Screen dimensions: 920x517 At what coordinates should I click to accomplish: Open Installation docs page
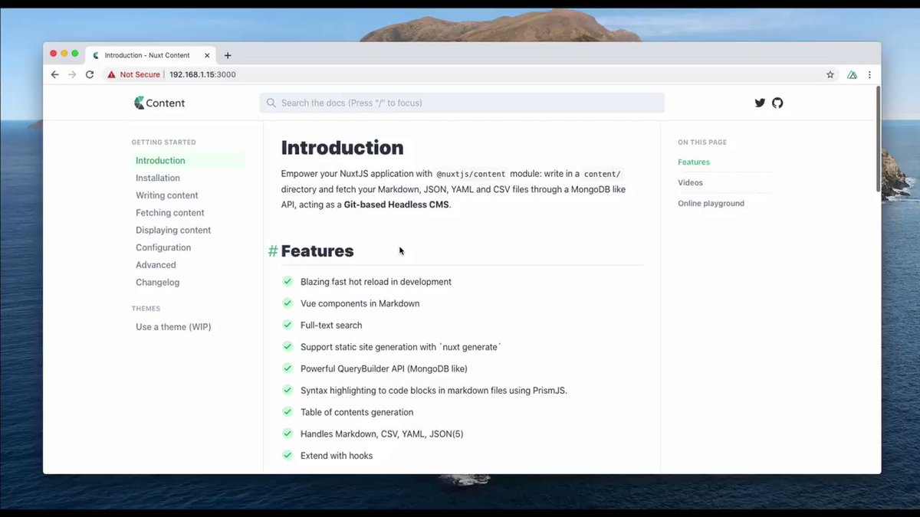click(x=158, y=178)
